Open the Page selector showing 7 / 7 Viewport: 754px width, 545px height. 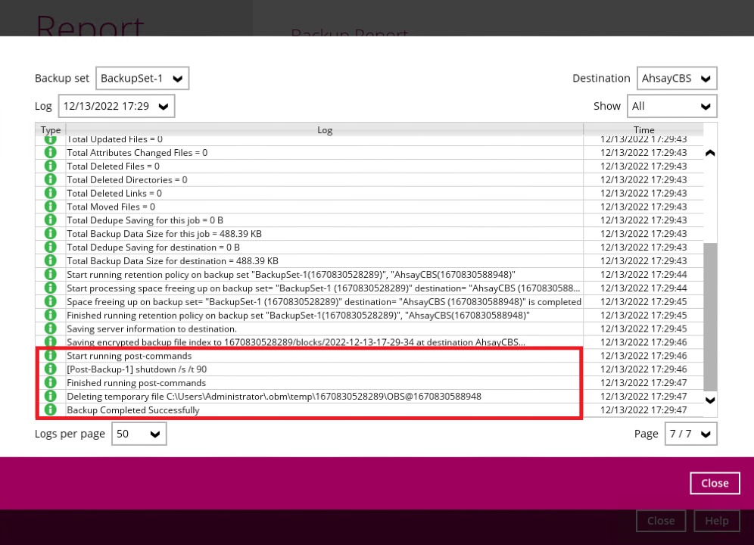click(x=690, y=434)
